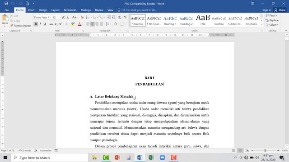Expand Paste options arrow
Image resolution: width=289 pixels, height=162 pixels.
[x=5, y=26]
